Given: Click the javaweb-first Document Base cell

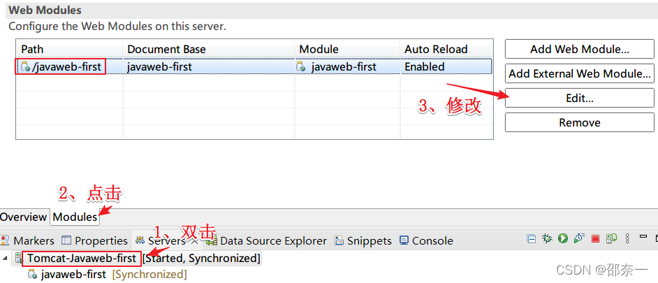Looking at the screenshot, I should pos(209,67).
